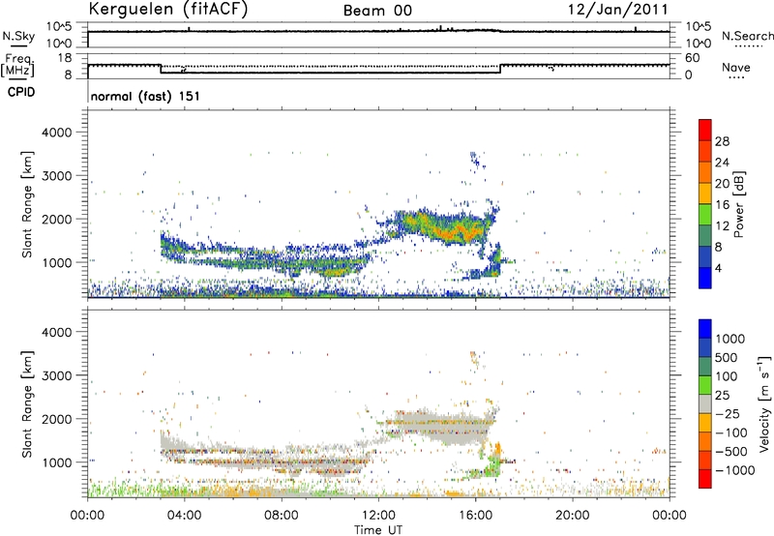Click the 'Nave' legend label
Image resolution: width=774 pixels, height=536 pixels.
pyautogui.click(x=736, y=67)
